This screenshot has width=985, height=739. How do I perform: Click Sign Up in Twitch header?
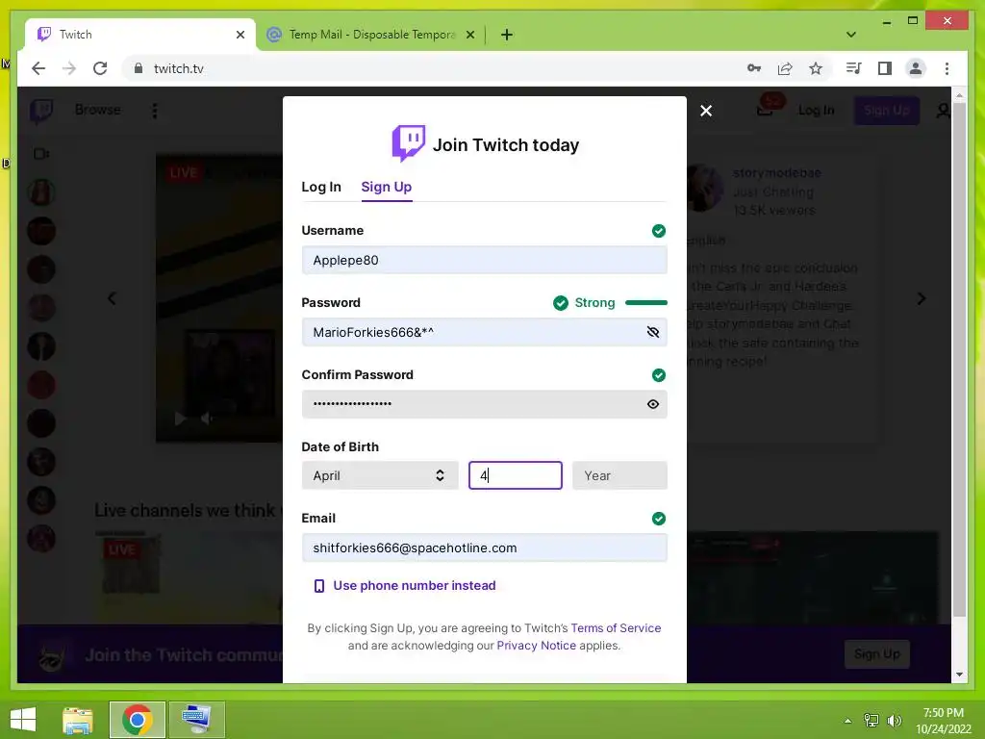coord(886,110)
